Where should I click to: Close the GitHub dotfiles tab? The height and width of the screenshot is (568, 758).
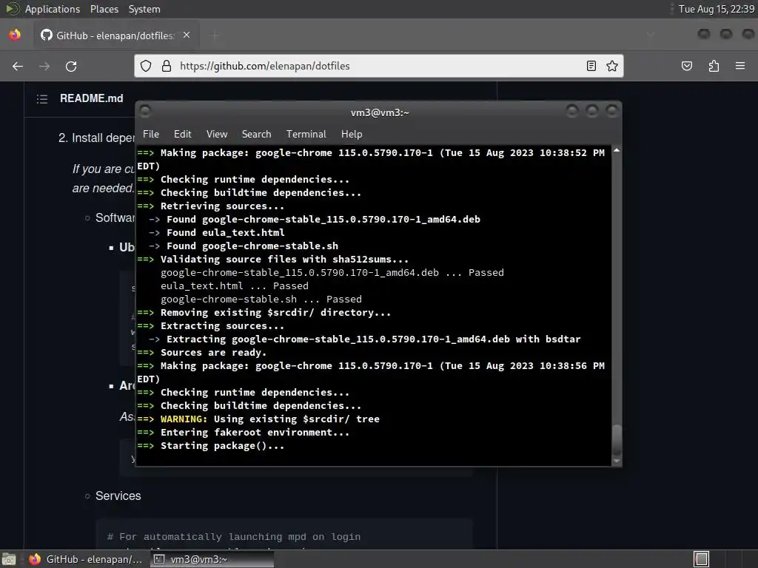coord(187,35)
